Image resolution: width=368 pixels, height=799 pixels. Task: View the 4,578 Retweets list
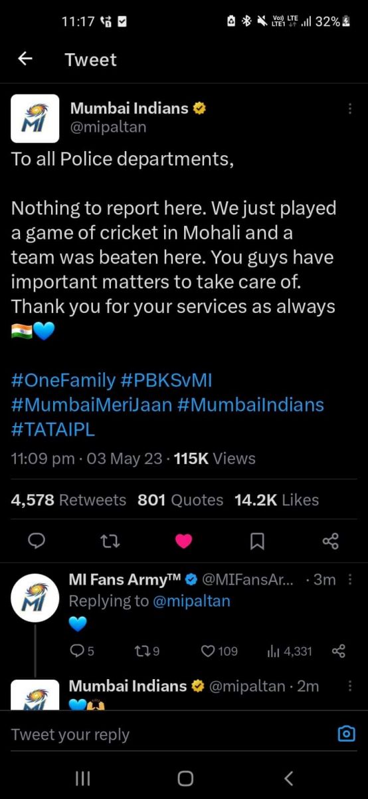tap(68, 499)
